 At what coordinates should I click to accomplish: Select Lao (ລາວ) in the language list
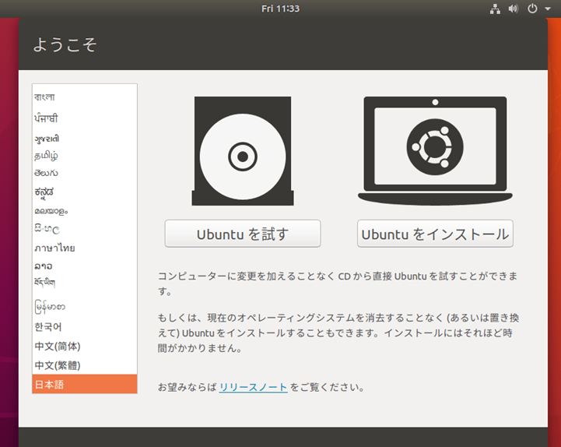tap(85, 266)
